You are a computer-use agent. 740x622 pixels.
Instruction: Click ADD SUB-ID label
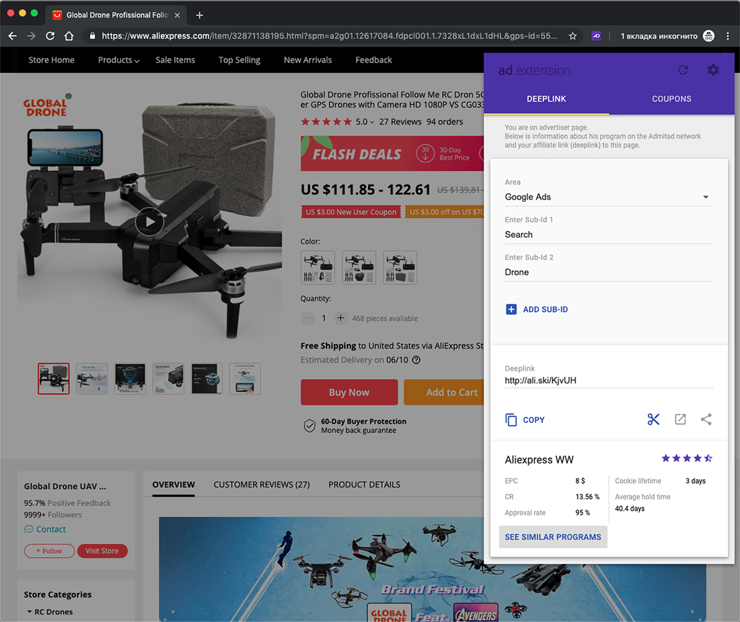(x=545, y=309)
